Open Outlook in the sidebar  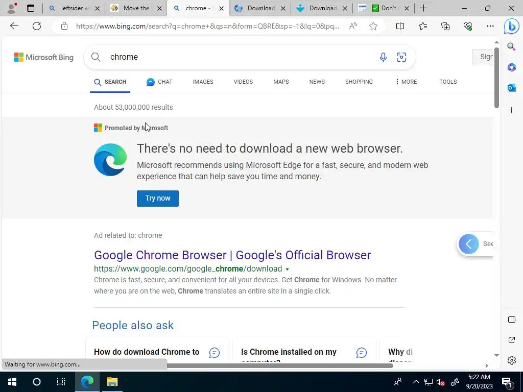click(x=512, y=88)
